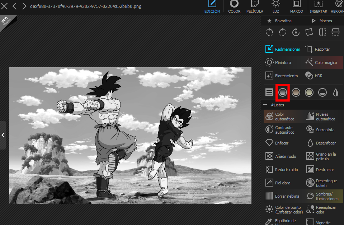Go to the previous image arrow

pyautogui.click(x=14, y=6)
